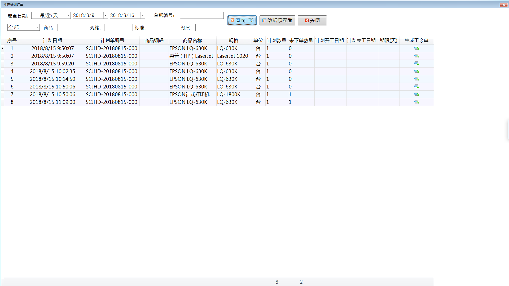Click generate work order icon in row 3
This screenshot has height=286, width=509.
(x=416, y=64)
